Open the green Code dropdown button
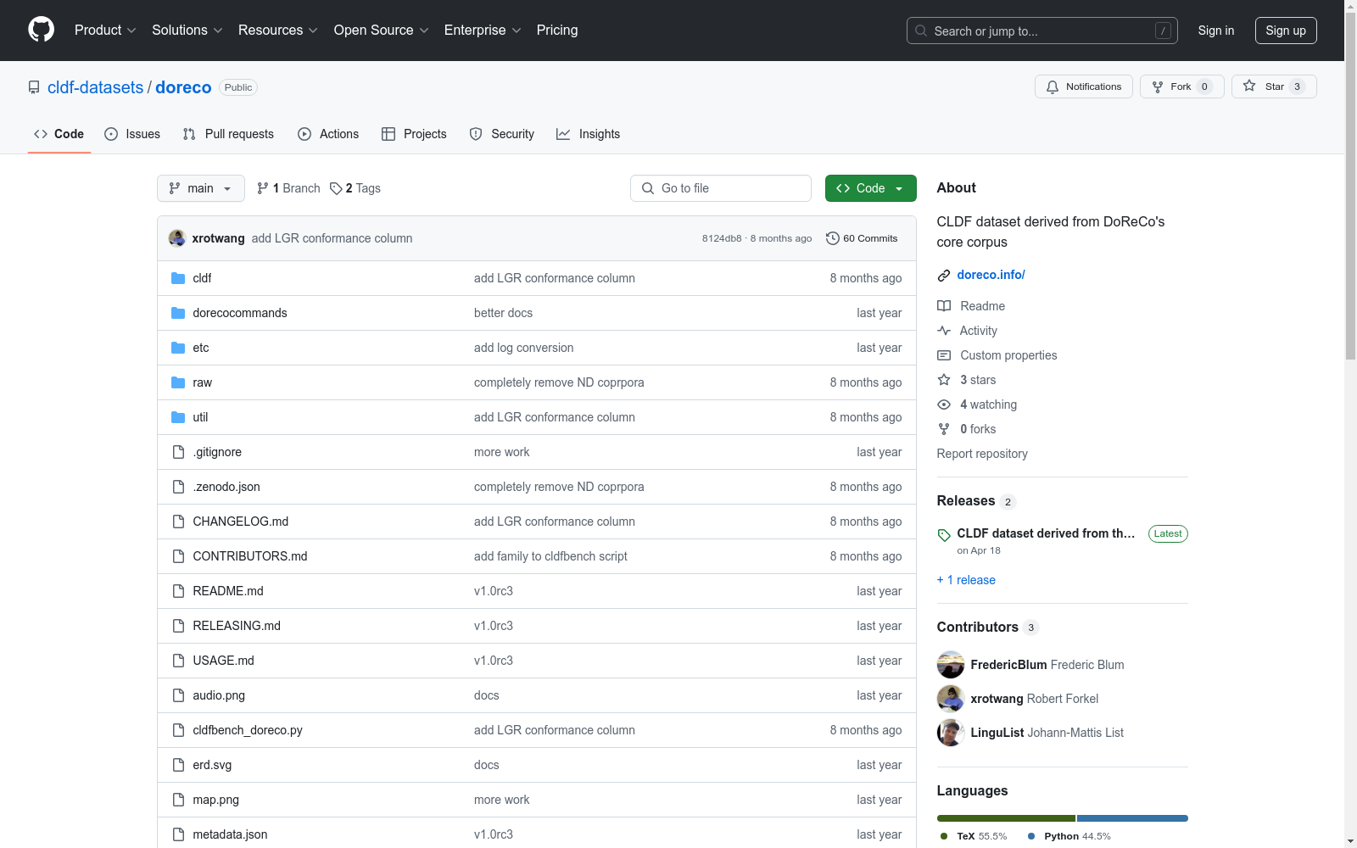 click(x=870, y=188)
